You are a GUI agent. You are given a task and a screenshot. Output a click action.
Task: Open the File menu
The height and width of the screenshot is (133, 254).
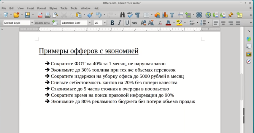point(4,8)
